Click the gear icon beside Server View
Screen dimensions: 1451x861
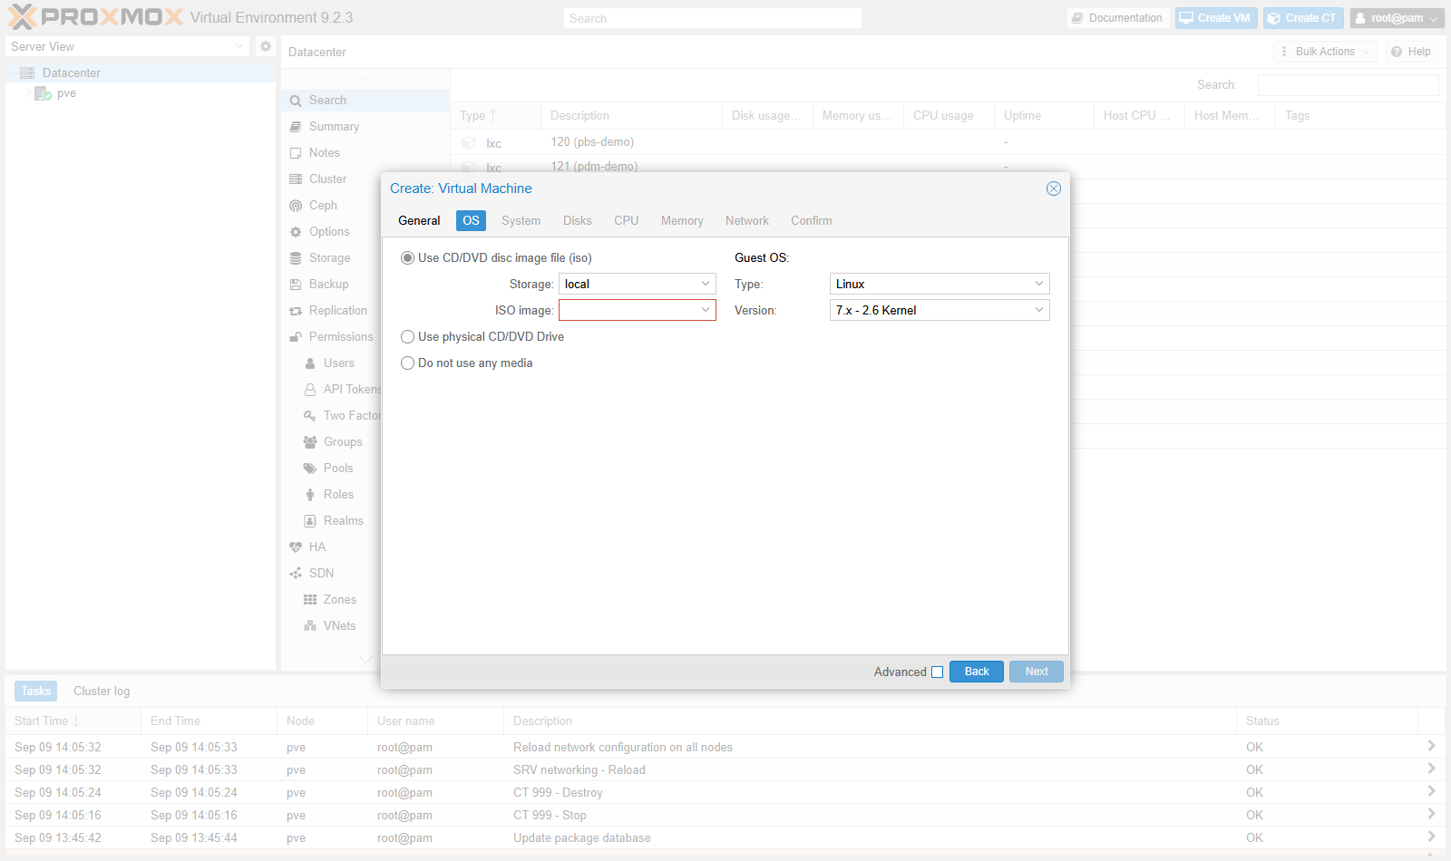coord(266,46)
